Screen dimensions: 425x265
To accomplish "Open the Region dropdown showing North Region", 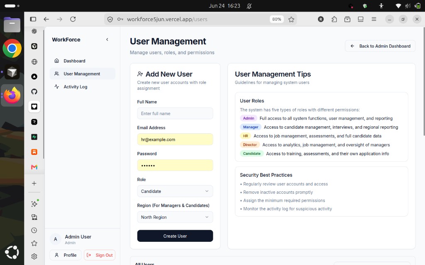I will (175, 217).
